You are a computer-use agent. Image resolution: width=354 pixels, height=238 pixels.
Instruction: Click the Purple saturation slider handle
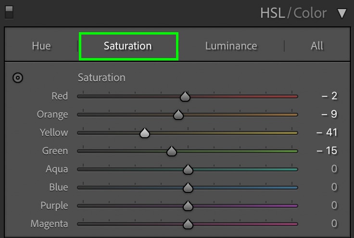(188, 206)
